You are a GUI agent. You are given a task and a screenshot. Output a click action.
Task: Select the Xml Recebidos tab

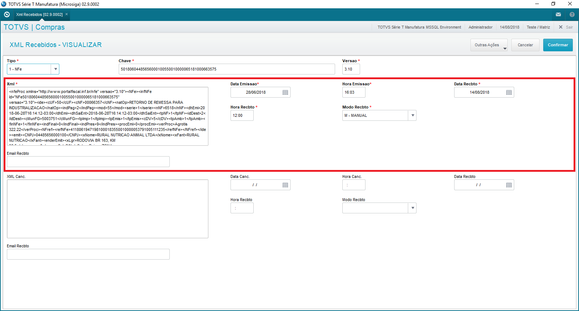pos(39,14)
